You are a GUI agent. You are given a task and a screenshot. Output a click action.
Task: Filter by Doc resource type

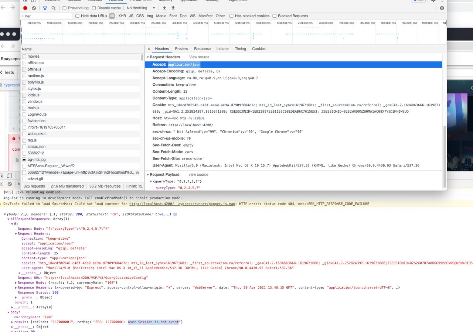point(183,16)
